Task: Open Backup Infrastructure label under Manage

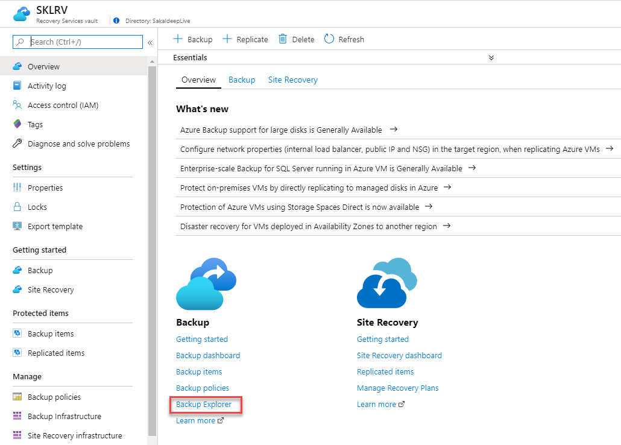Action: pos(65,416)
